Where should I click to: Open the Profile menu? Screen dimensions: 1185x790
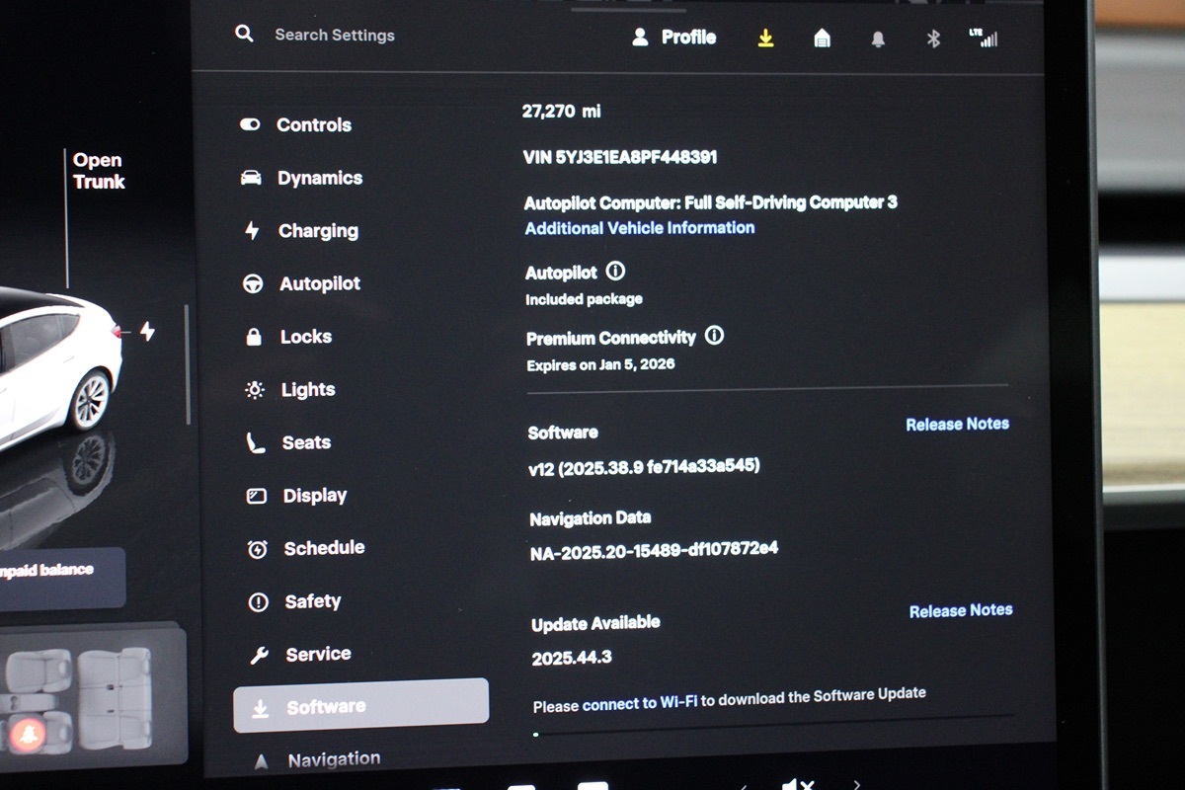[x=674, y=38]
